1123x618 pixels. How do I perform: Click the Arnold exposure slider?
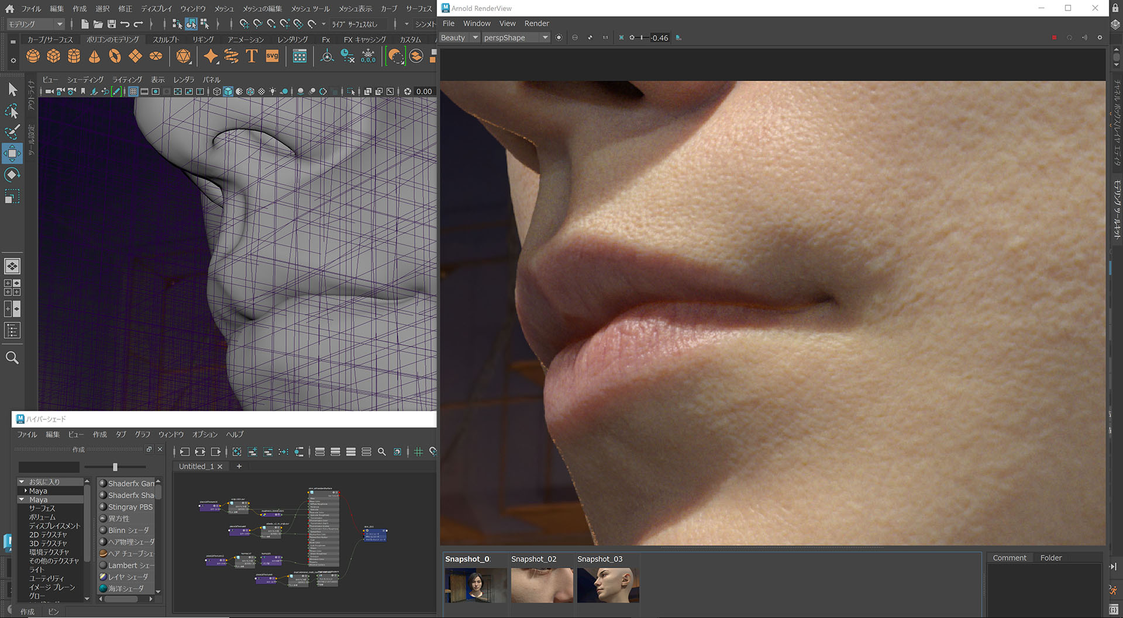click(641, 37)
